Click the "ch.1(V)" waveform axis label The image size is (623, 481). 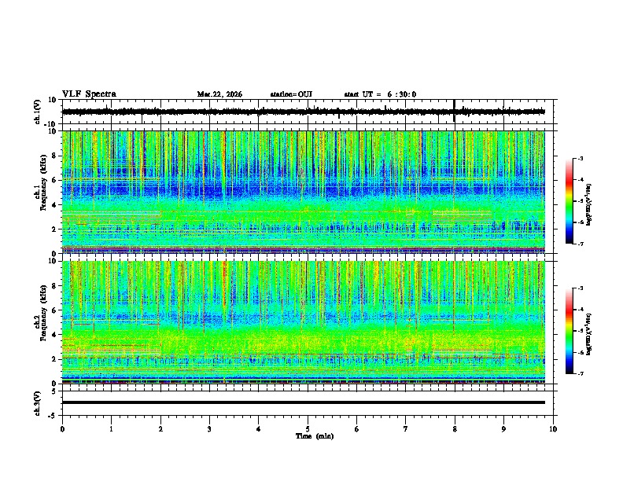(38, 112)
